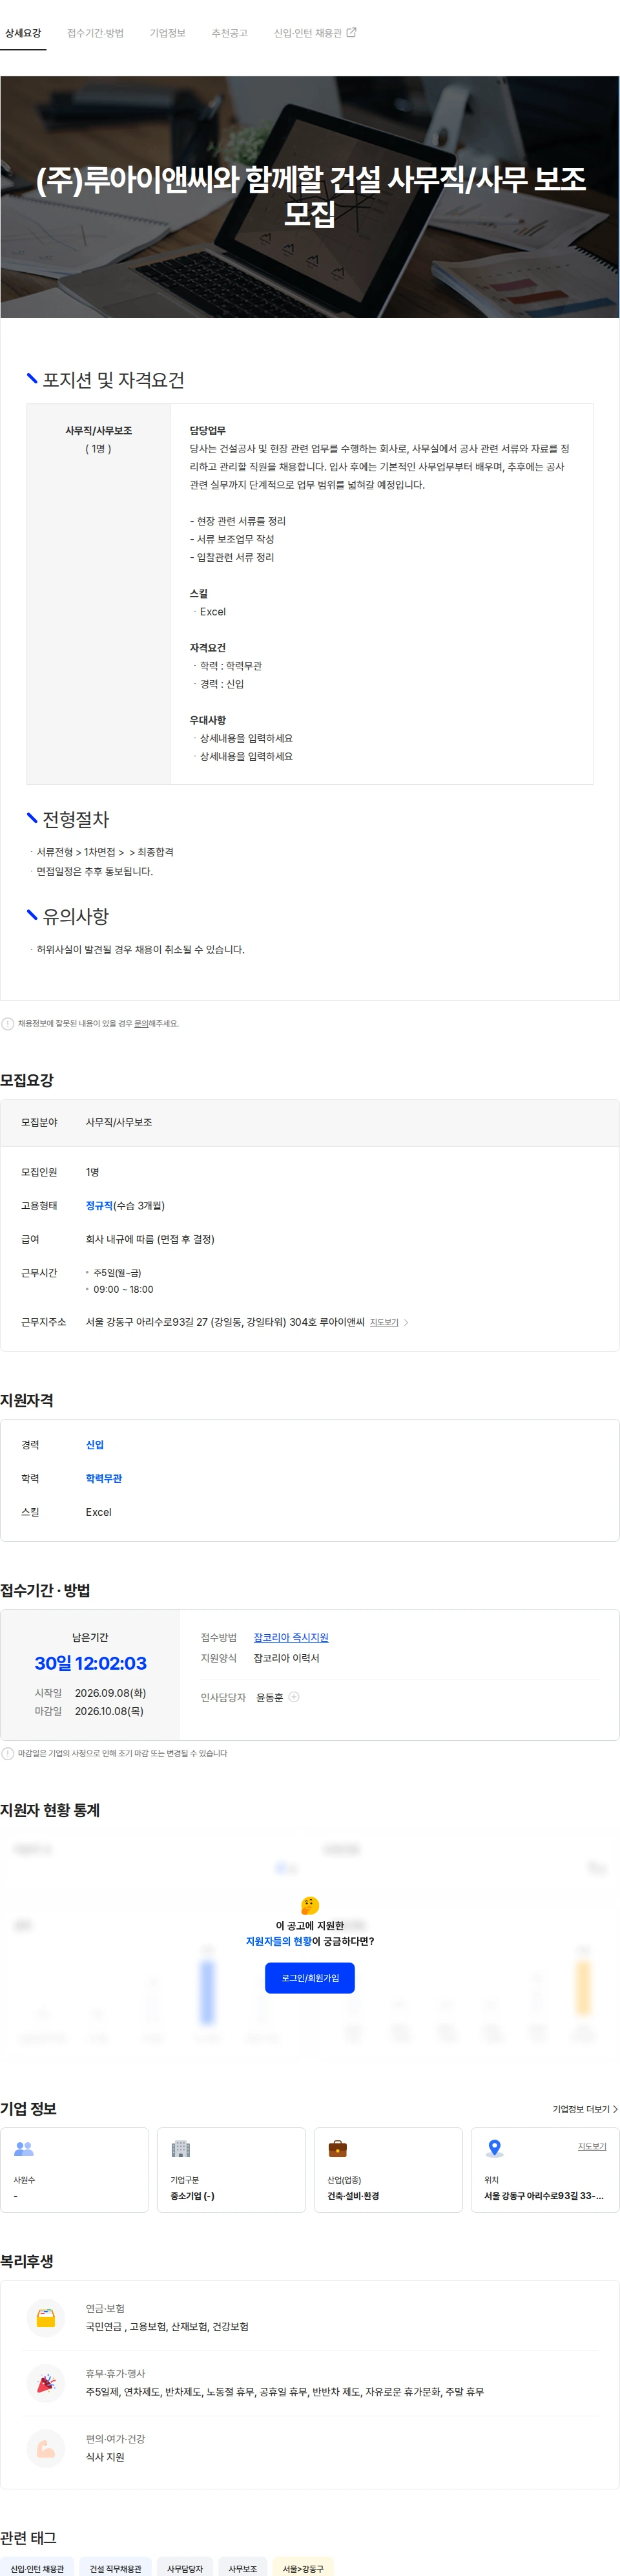This screenshot has width=620, height=2576.
Task: Open 잡코리아 즉시지원 application link
Action: point(291,1637)
